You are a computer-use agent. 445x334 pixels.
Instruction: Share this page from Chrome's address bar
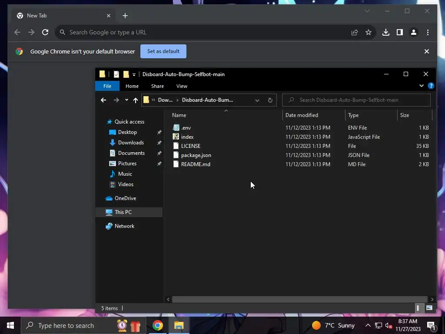355,32
